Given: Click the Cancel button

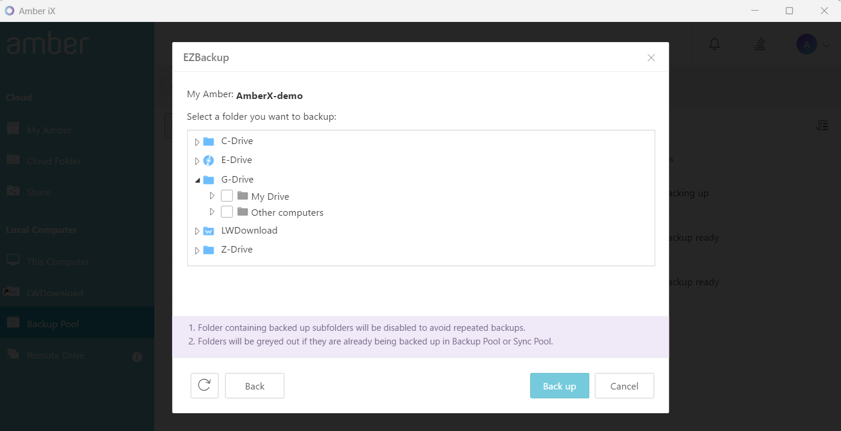Looking at the screenshot, I should (x=624, y=386).
